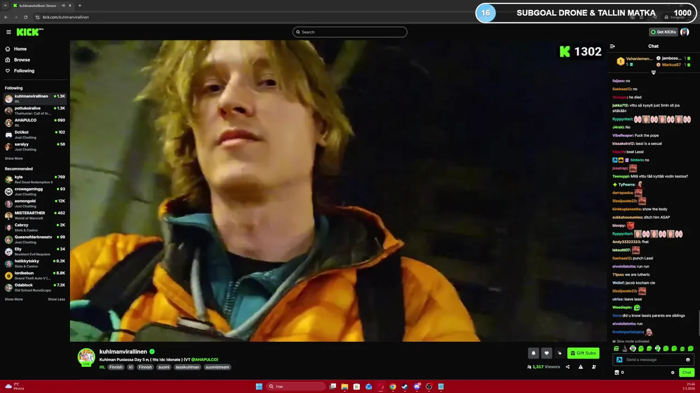This screenshot has width=700, height=393.
Task: Click the Vahaniemen top gifter entry
Action: (x=635, y=61)
